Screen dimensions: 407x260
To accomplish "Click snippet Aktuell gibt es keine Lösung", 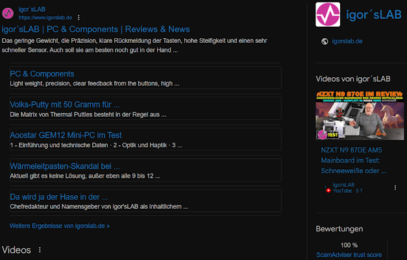I will click(85, 176).
